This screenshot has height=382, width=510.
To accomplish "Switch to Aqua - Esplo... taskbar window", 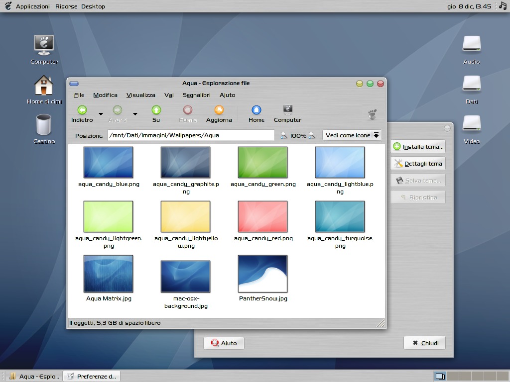I will [x=34, y=376].
